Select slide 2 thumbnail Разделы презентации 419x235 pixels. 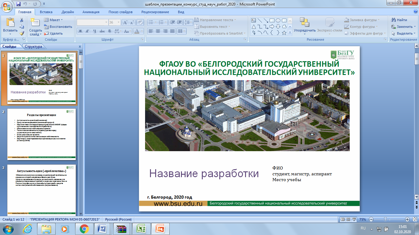click(x=41, y=134)
